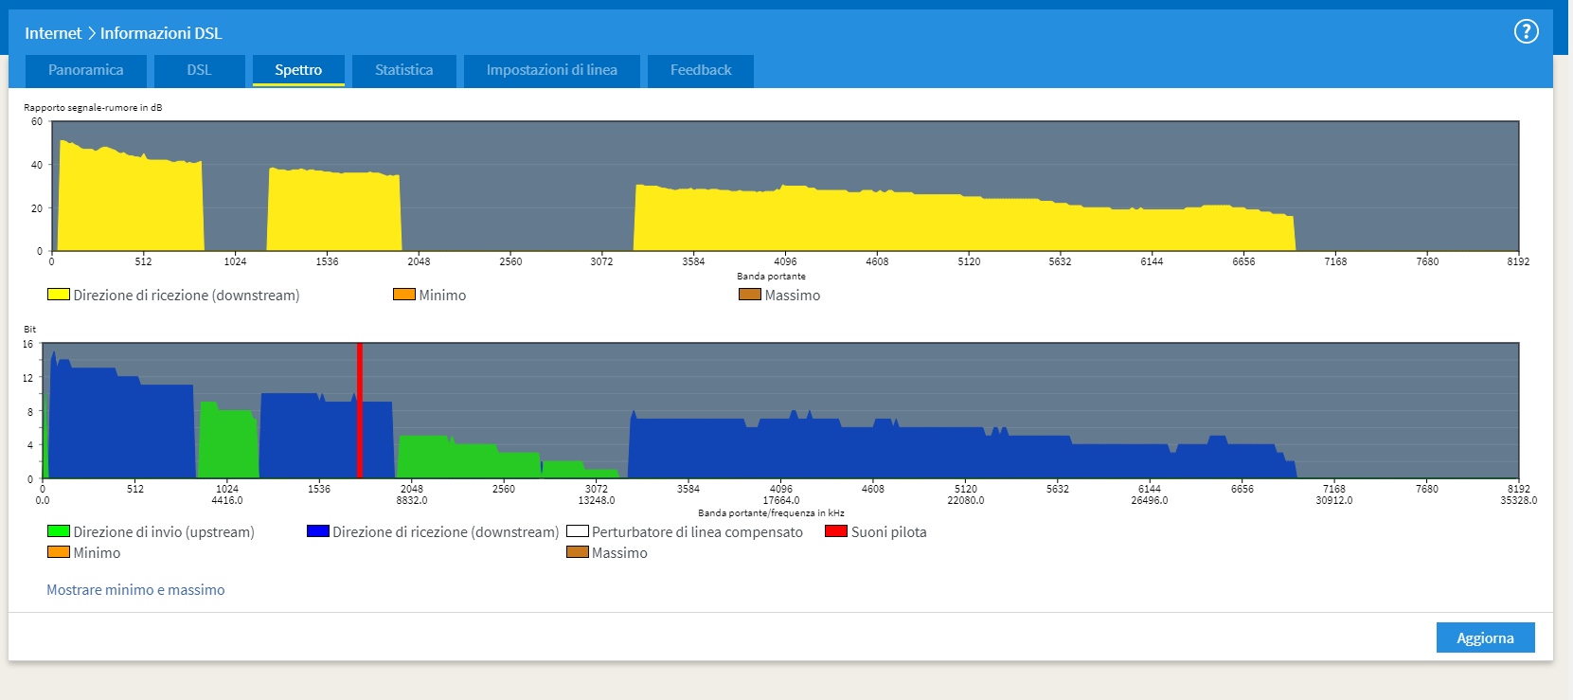The image size is (1573, 700).
Task: Click orange Minimo swatch under bit chart
Action: coord(59,552)
